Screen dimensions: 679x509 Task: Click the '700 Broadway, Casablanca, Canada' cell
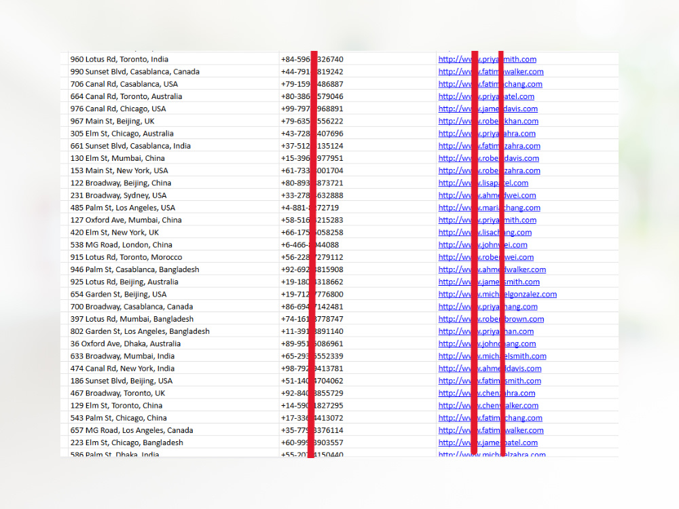tap(131, 307)
